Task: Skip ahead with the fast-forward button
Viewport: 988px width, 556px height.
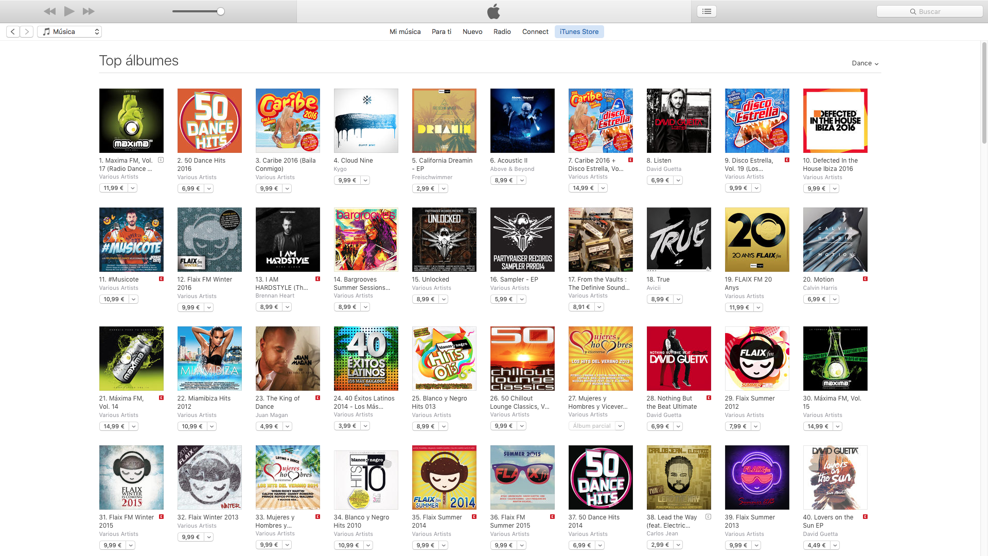Action: 89,11
